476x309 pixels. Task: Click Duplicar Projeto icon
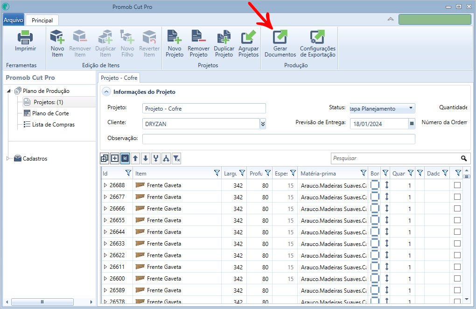tap(224, 36)
